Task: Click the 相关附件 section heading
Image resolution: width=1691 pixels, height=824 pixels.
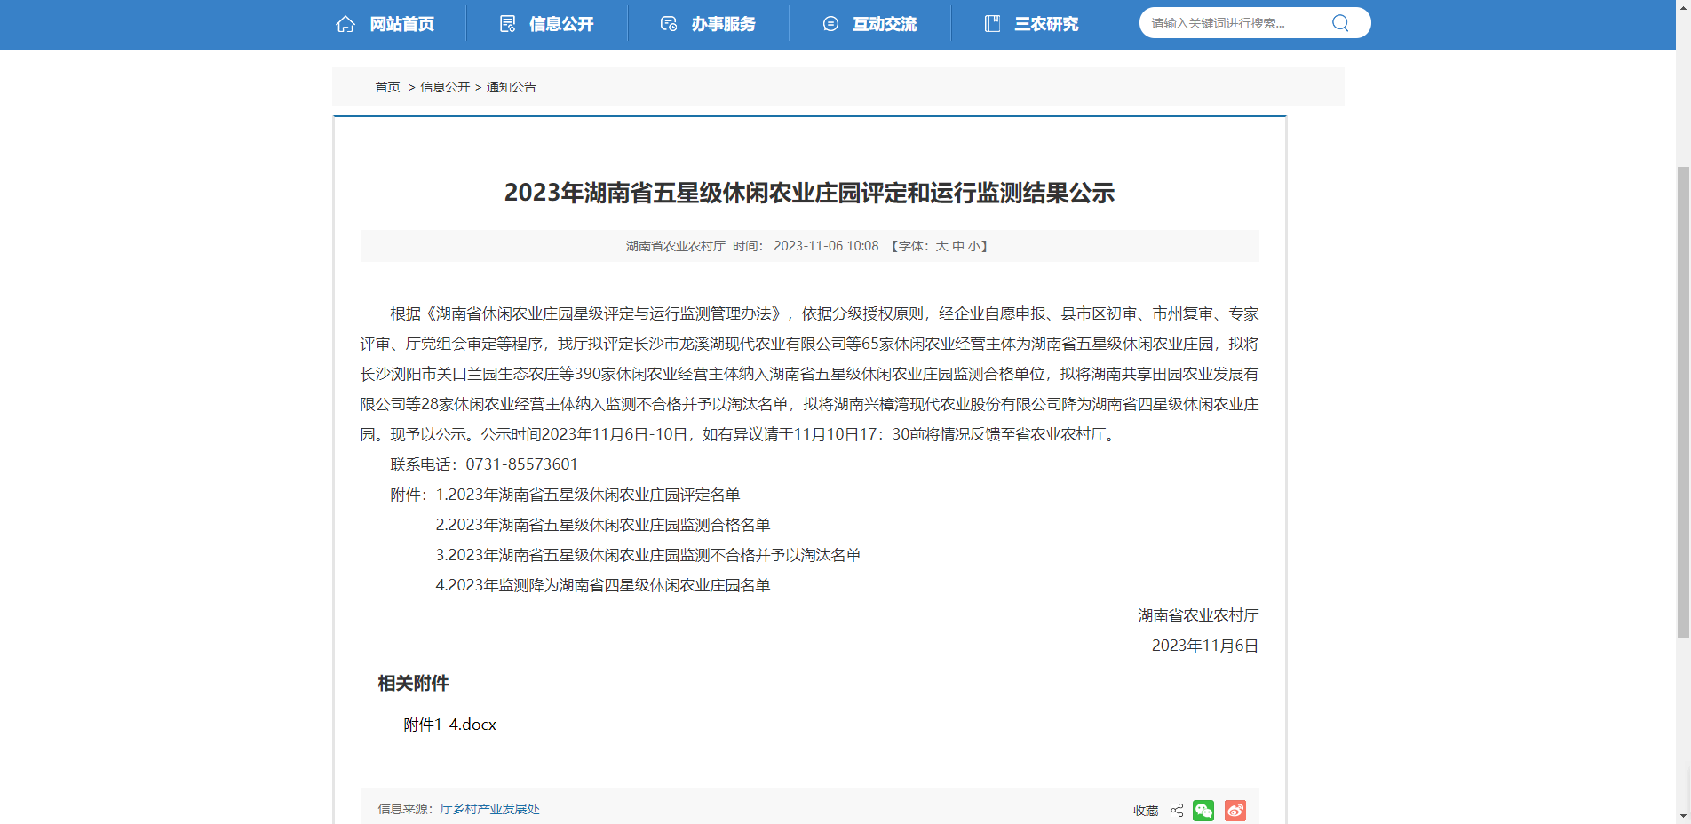Action: click(413, 683)
